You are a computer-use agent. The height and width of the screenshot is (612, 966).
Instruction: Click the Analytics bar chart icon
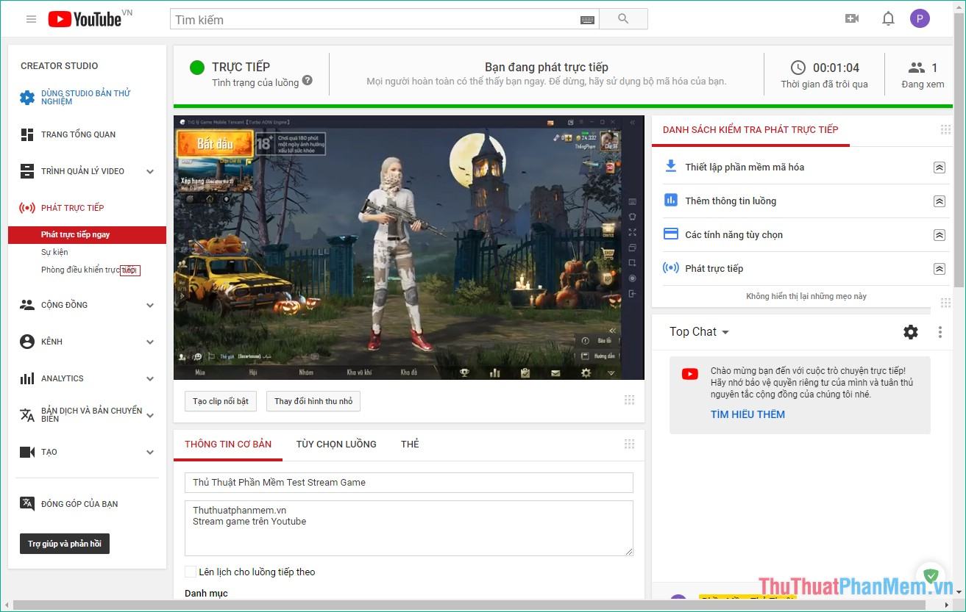click(27, 378)
